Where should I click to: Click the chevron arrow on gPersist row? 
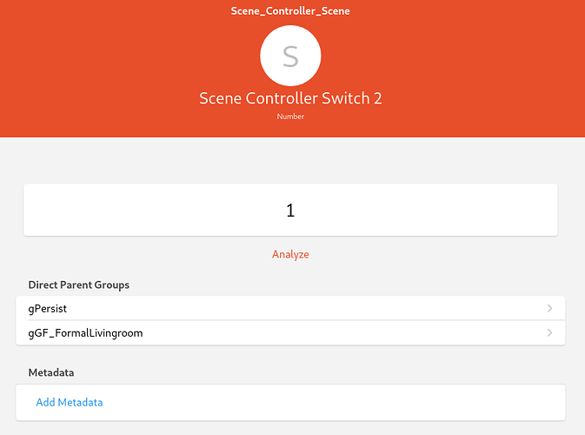[x=549, y=309]
